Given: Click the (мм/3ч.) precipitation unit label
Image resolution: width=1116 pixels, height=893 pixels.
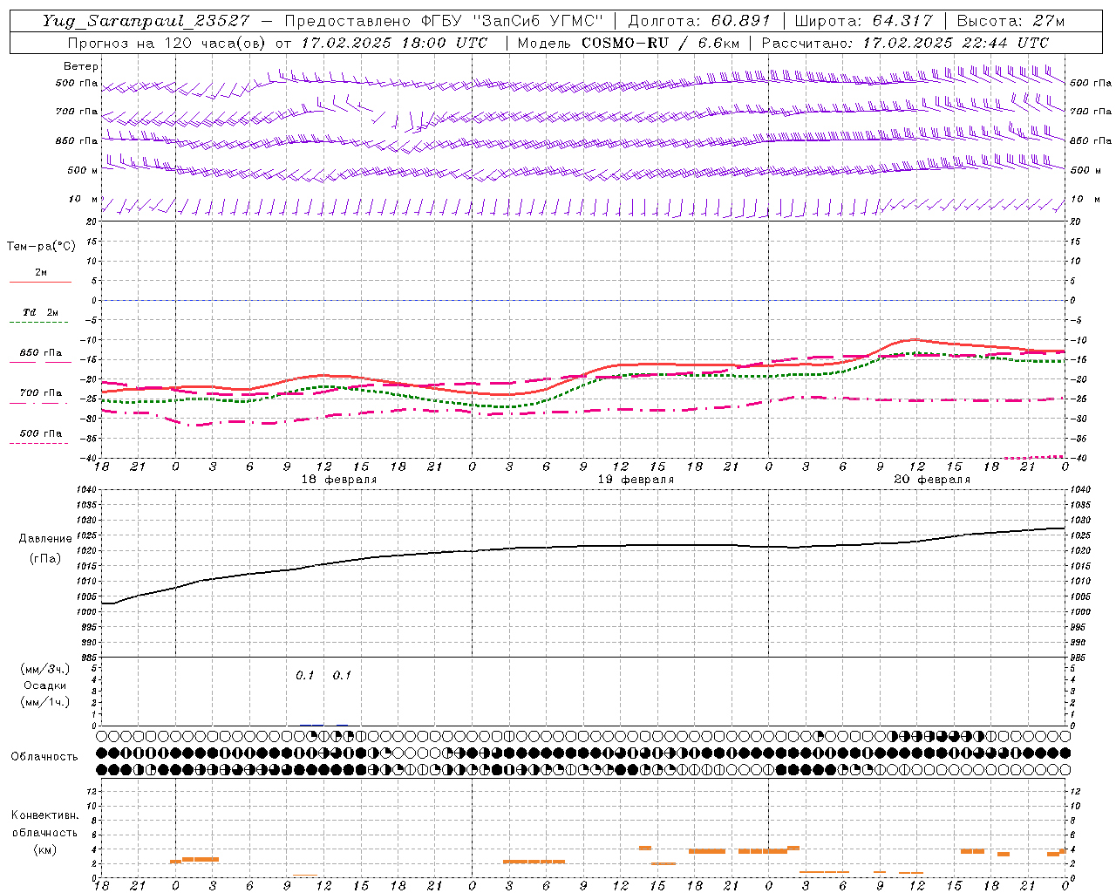Looking at the screenshot, I should tap(45, 669).
